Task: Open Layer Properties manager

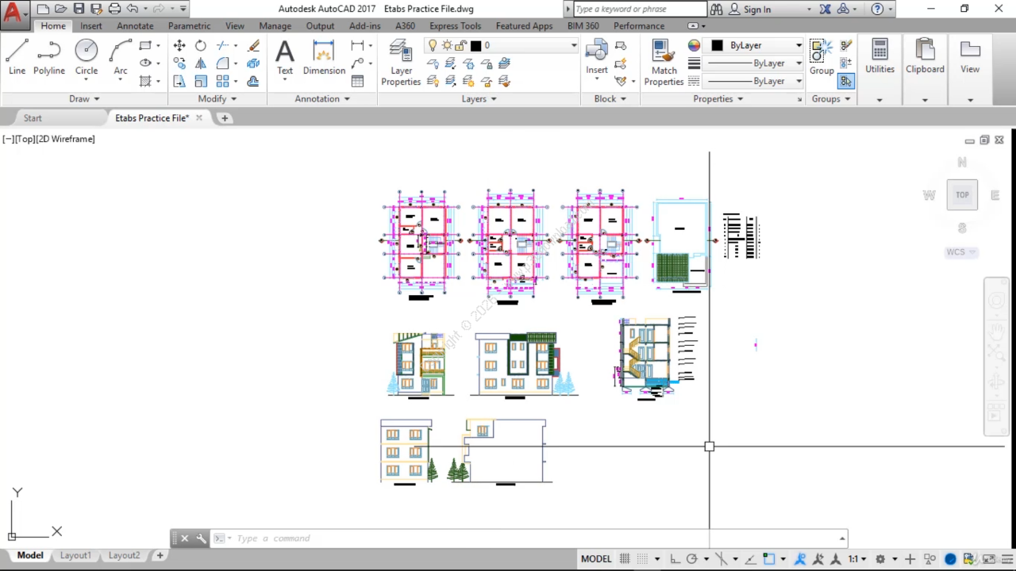Action: click(401, 63)
